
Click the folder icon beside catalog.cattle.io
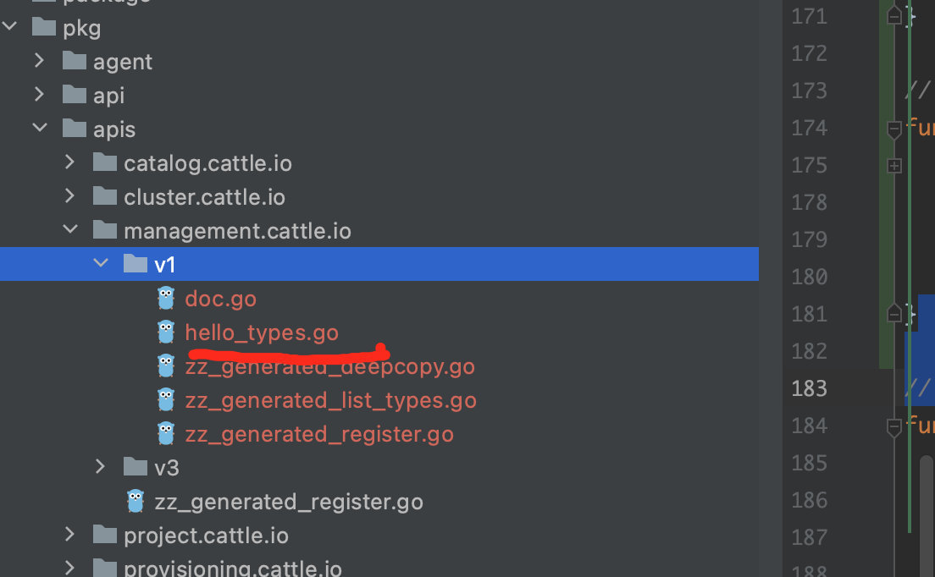click(105, 163)
